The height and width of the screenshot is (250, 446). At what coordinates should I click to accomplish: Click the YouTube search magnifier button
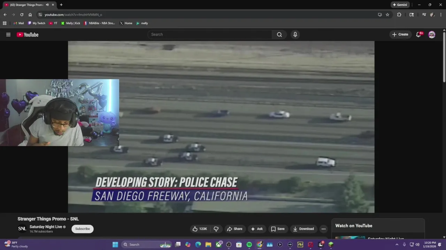pyautogui.click(x=279, y=34)
